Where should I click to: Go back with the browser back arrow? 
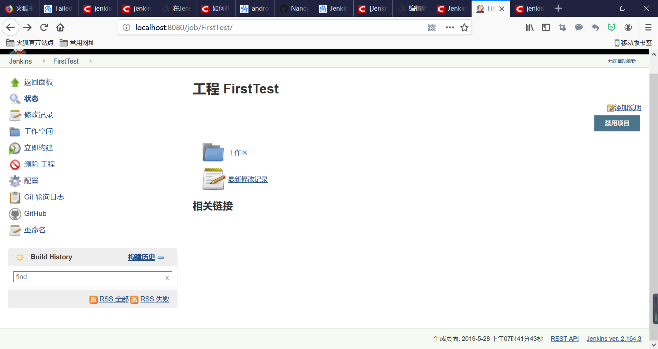tap(11, 27)
